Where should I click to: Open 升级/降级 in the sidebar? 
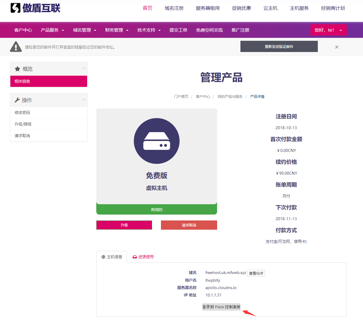[49, 124]
